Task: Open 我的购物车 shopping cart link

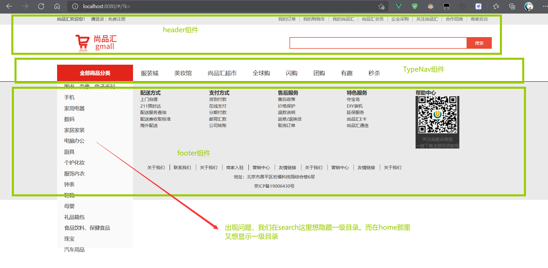Action: [314, 19]
